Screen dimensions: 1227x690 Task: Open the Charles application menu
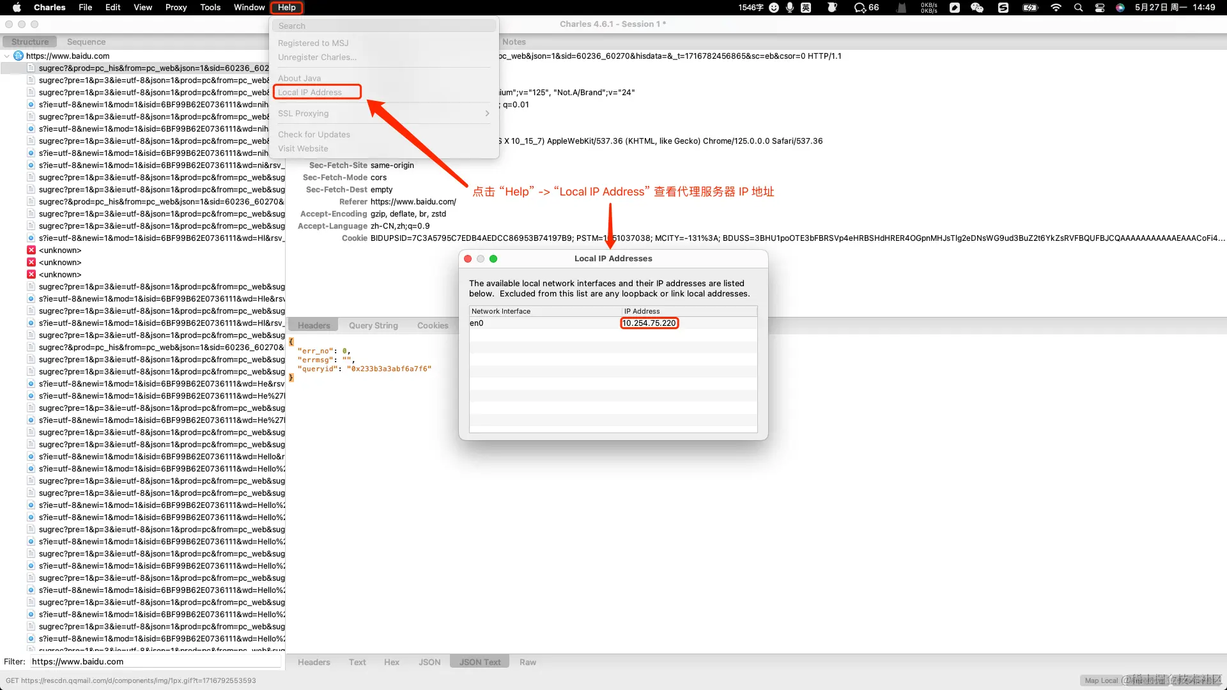(x=49, y=8)
